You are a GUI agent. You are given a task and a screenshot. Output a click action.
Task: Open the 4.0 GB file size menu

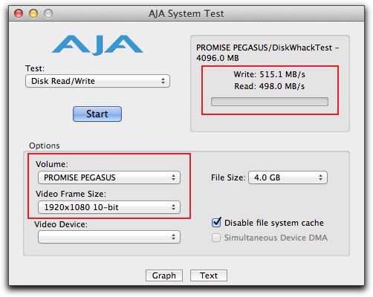pos(288,177)
